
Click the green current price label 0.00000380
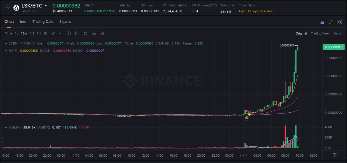(x=334, y=47)
